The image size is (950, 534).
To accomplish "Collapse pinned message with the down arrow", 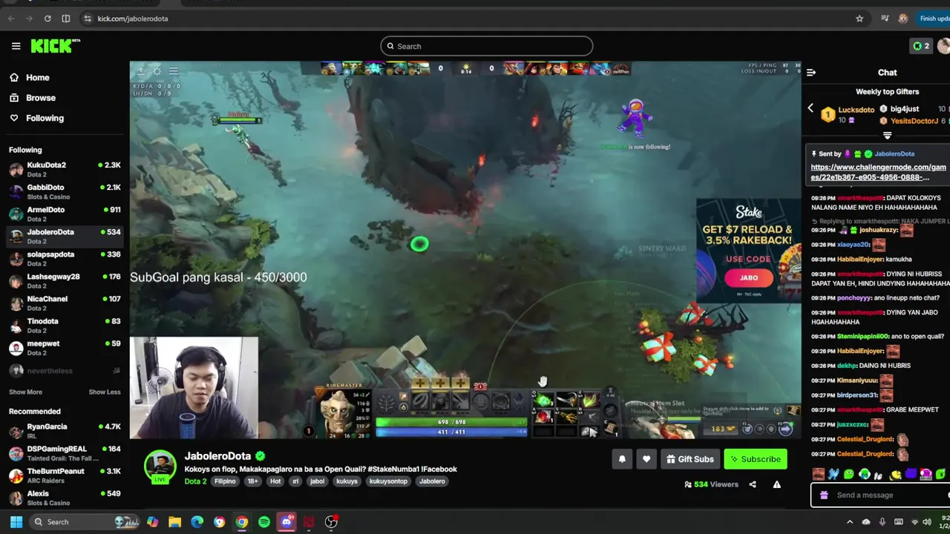I will [887, 136].
